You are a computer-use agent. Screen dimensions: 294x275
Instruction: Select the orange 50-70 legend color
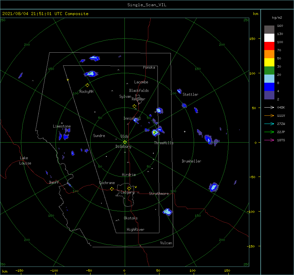pyautogui.click(x=269, y=54)
